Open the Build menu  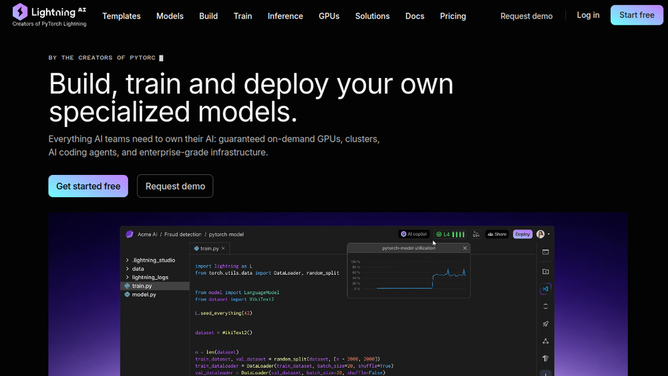208,16
